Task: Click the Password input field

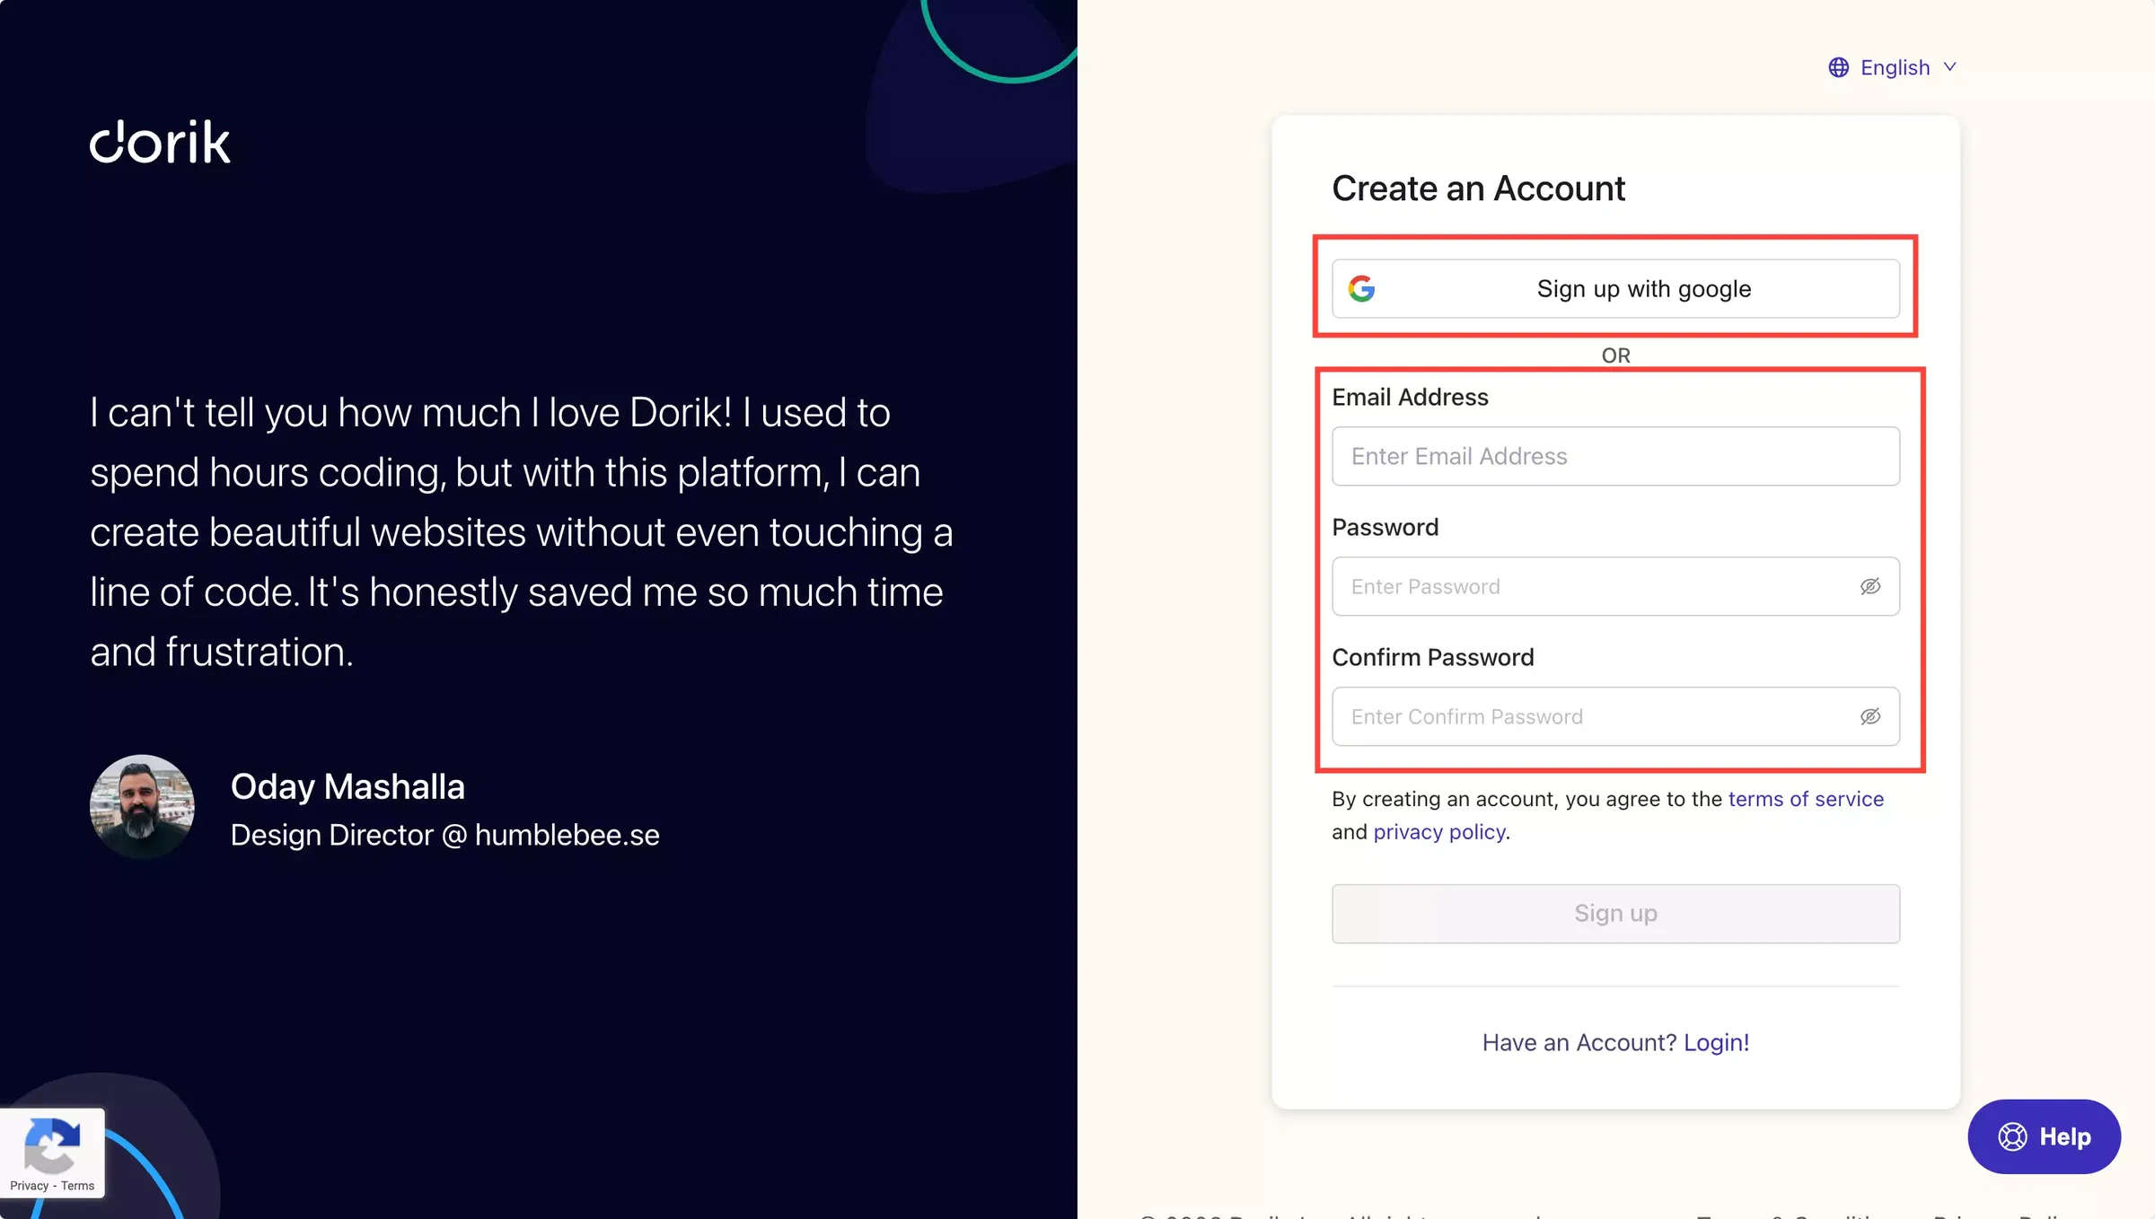Action: point(1614,586)
